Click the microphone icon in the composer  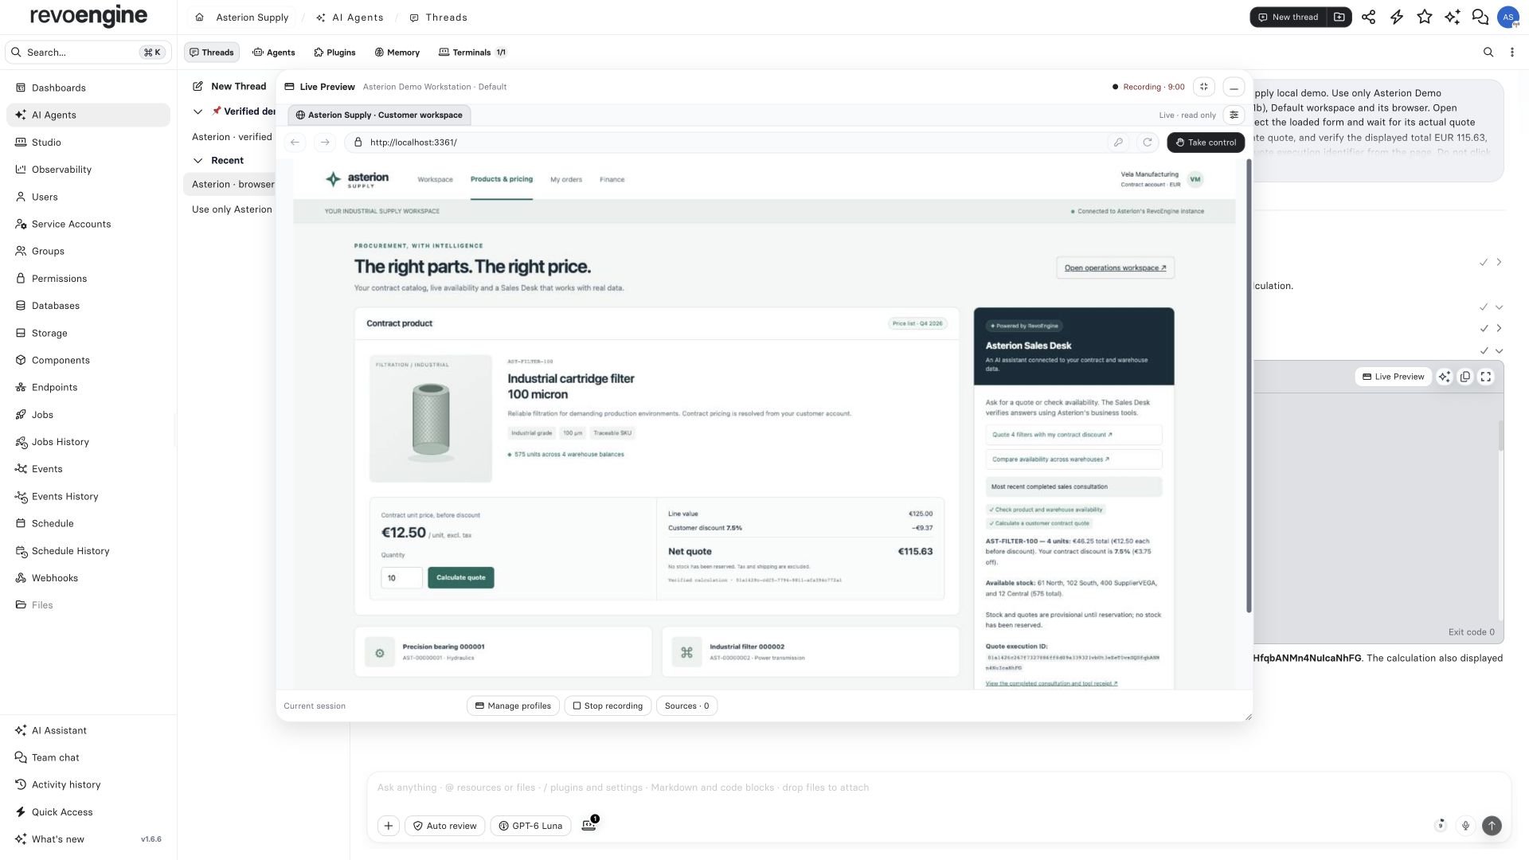coord(1465,826)
